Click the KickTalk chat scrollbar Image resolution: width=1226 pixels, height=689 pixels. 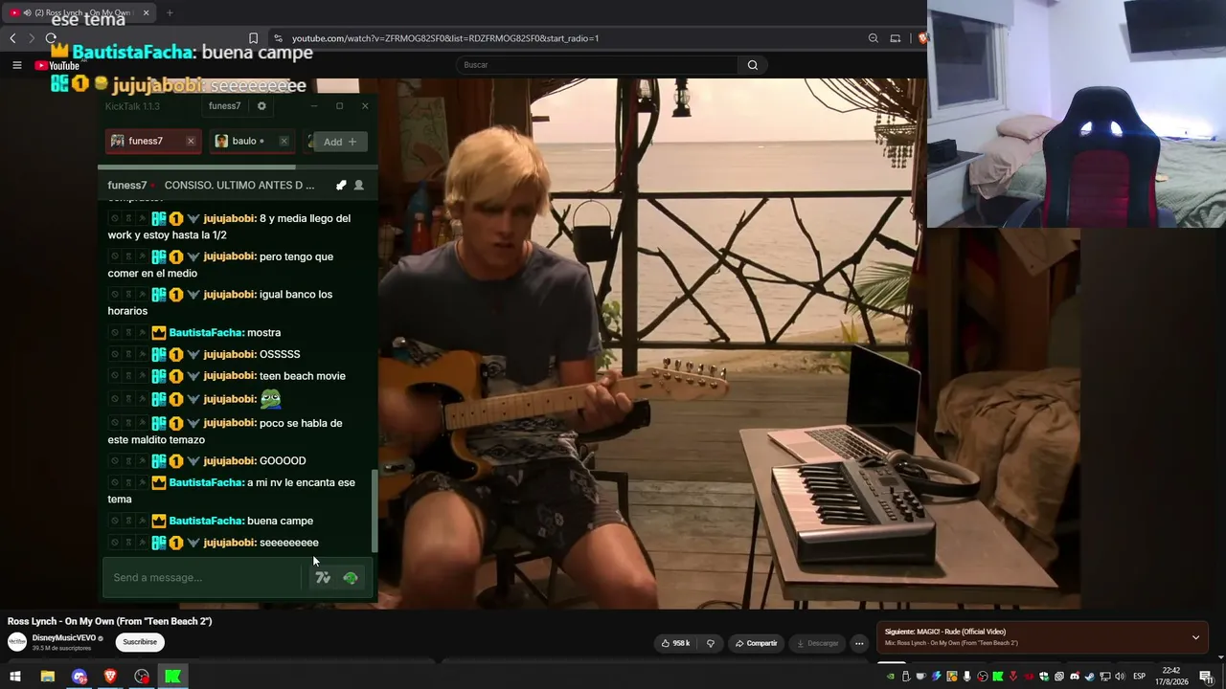[375, 510]
